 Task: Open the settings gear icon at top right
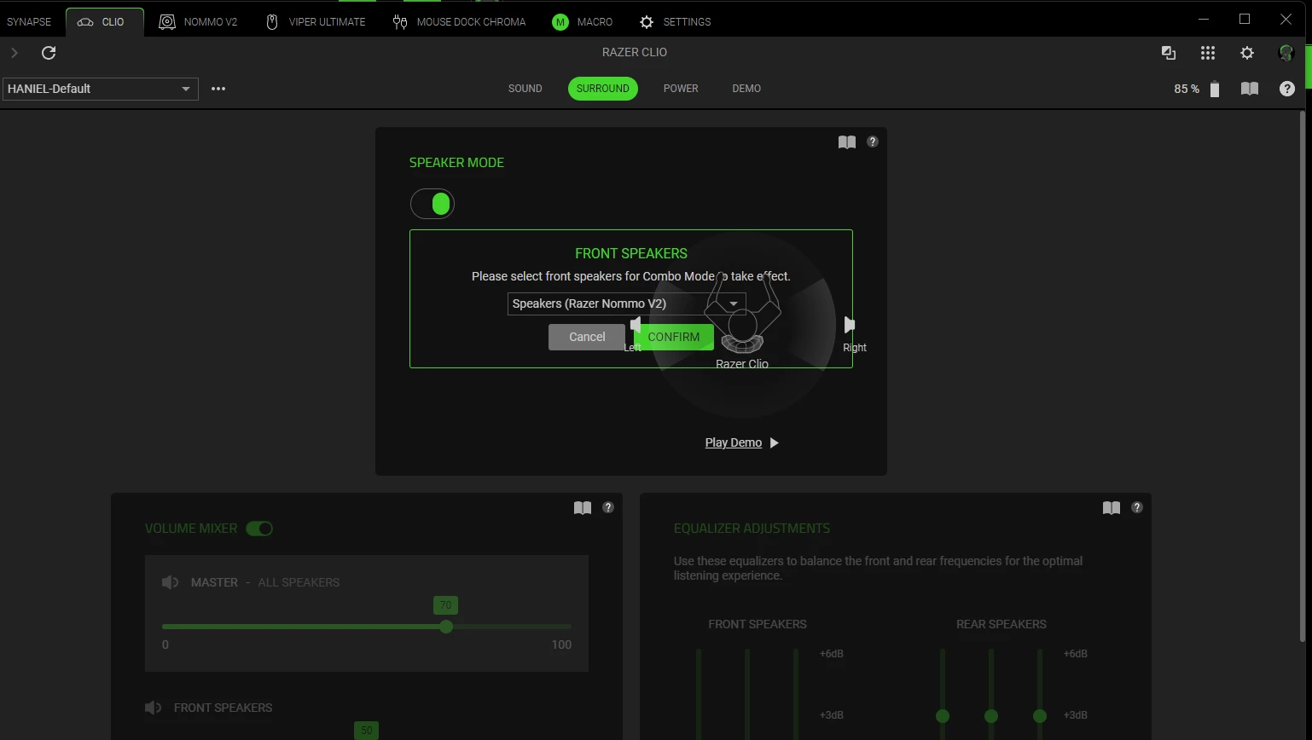(x=1247, y=53)
